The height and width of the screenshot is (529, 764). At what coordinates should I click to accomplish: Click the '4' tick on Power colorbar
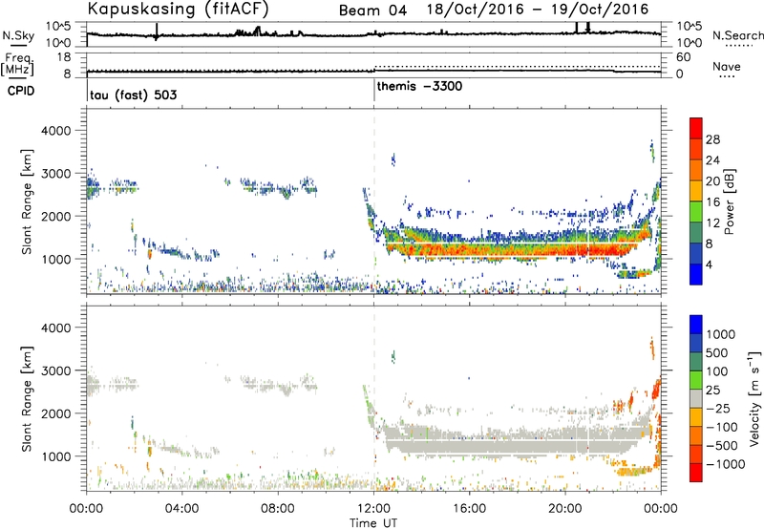click(x=709, y=265)
